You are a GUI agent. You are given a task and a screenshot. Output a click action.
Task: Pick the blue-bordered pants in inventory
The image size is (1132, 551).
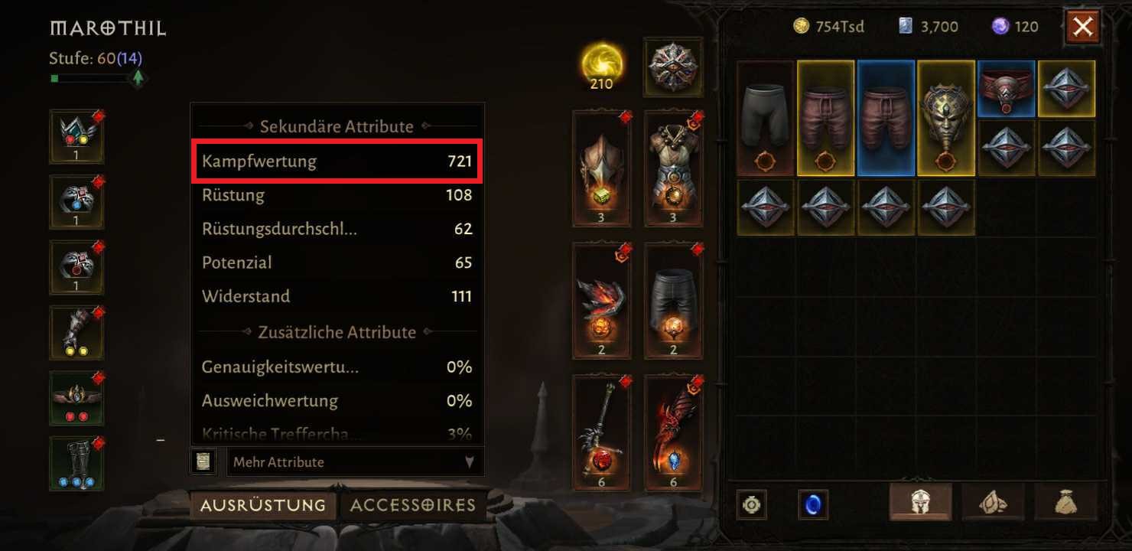tap(886, 119)
